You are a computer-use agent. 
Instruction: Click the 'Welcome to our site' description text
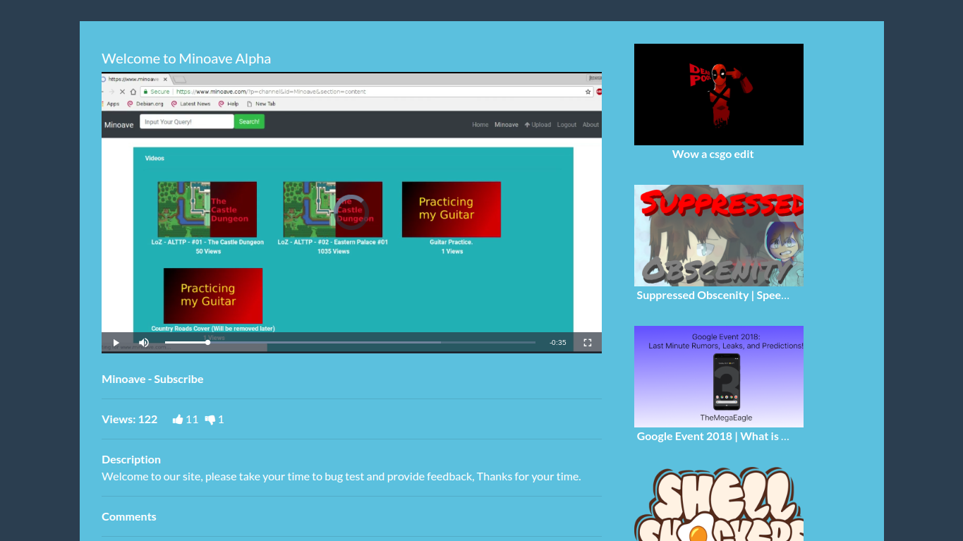pyautogui.click(x=341, y=476)
